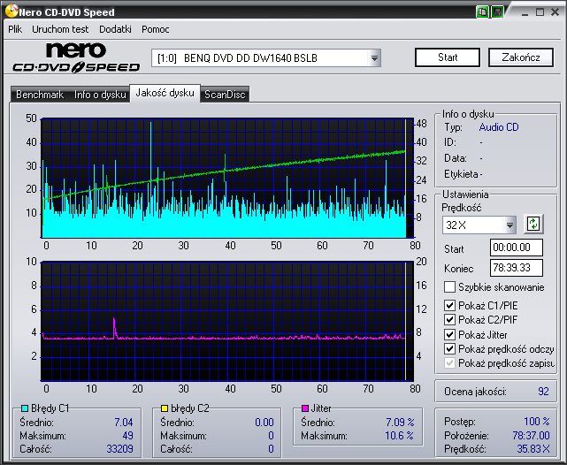Click the Jitter average value 7.09 %
The height and width of the screenshot is (465, 567).
pyautogui.click(x=400, y=422)
